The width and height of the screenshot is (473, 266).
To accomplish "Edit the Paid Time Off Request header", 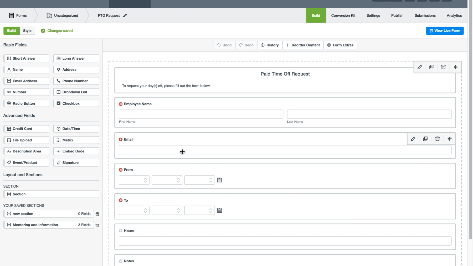I will [x=419, y=67].
